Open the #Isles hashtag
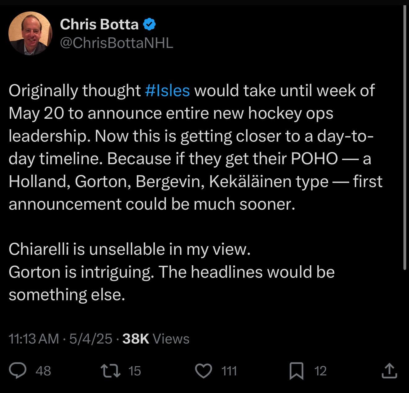This screenshot has height=393, width=409. (x=167, y=91)
